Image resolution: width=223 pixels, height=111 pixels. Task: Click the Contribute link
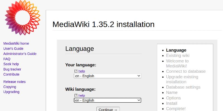11,74
